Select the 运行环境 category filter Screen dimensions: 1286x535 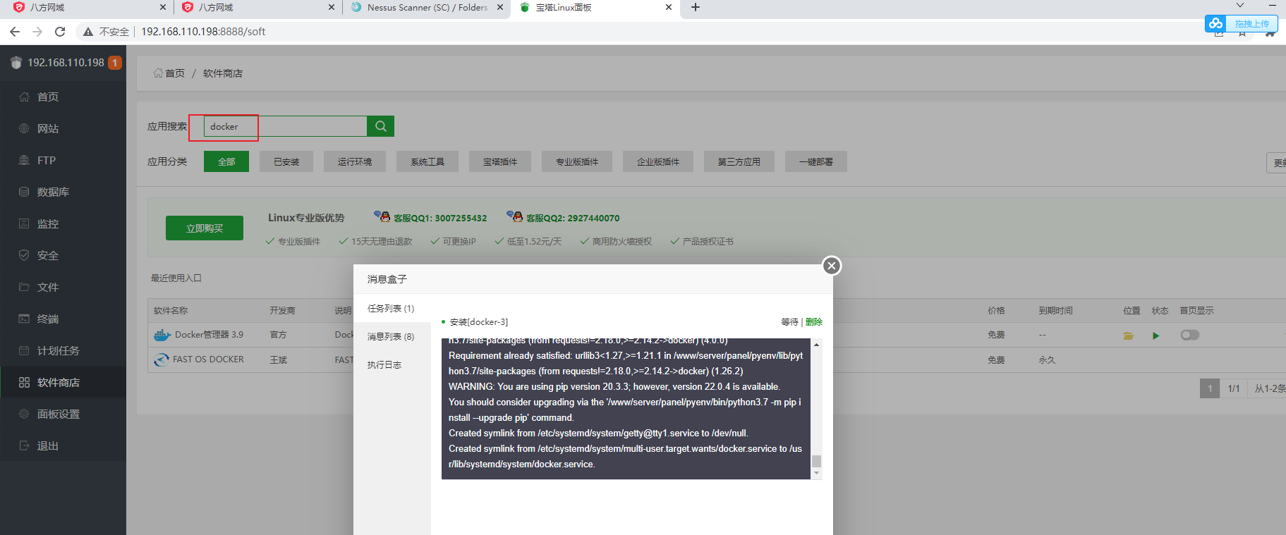354,161
